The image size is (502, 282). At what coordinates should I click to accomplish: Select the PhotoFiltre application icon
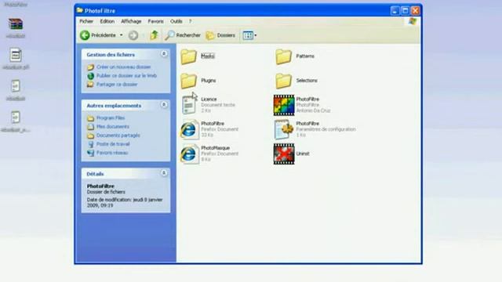coord(284,105)
